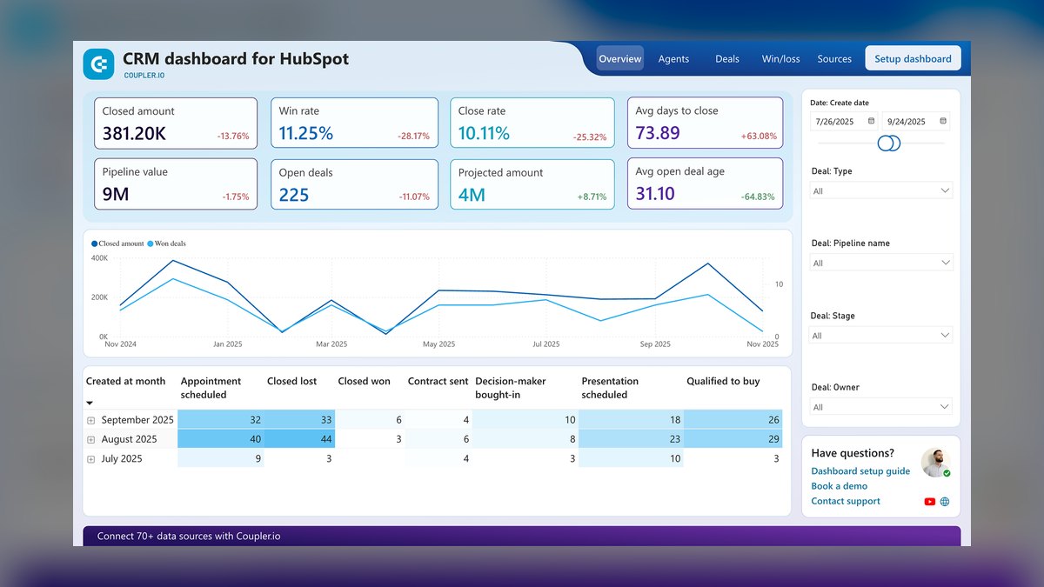
Task: Click the Coupler.io logo icon
Action: 98,63
